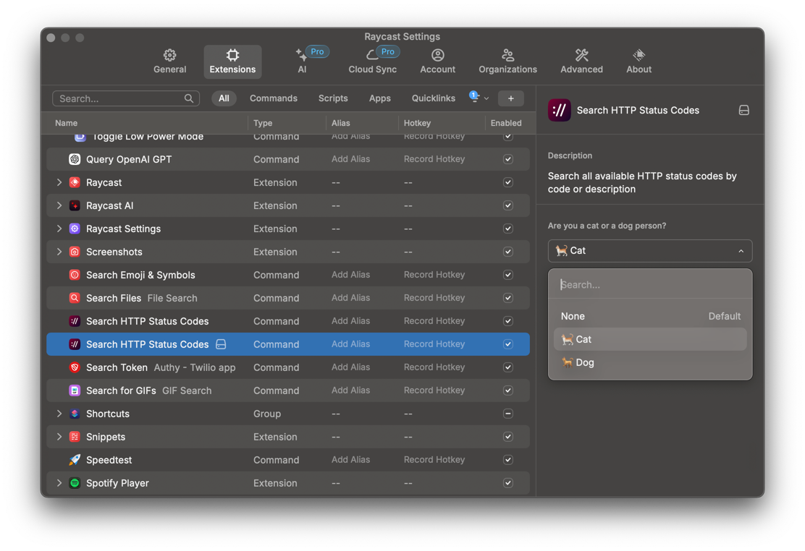Expand the Shortcuts group
The image size is (805, 551).
pyautogui.click(x=59, y=414)
